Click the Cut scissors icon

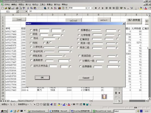coord(28,8)
